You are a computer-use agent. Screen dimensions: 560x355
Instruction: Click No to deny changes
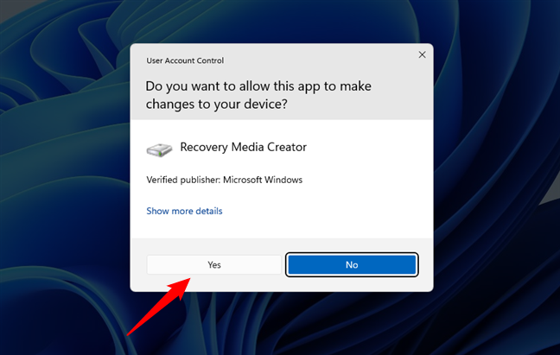click(352, 264)
